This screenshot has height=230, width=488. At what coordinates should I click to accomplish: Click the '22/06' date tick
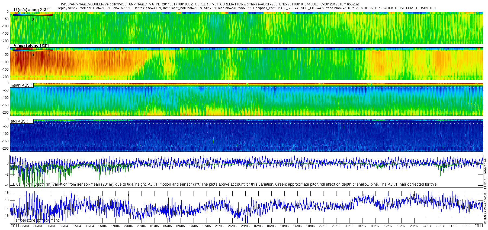pos(323,226)
